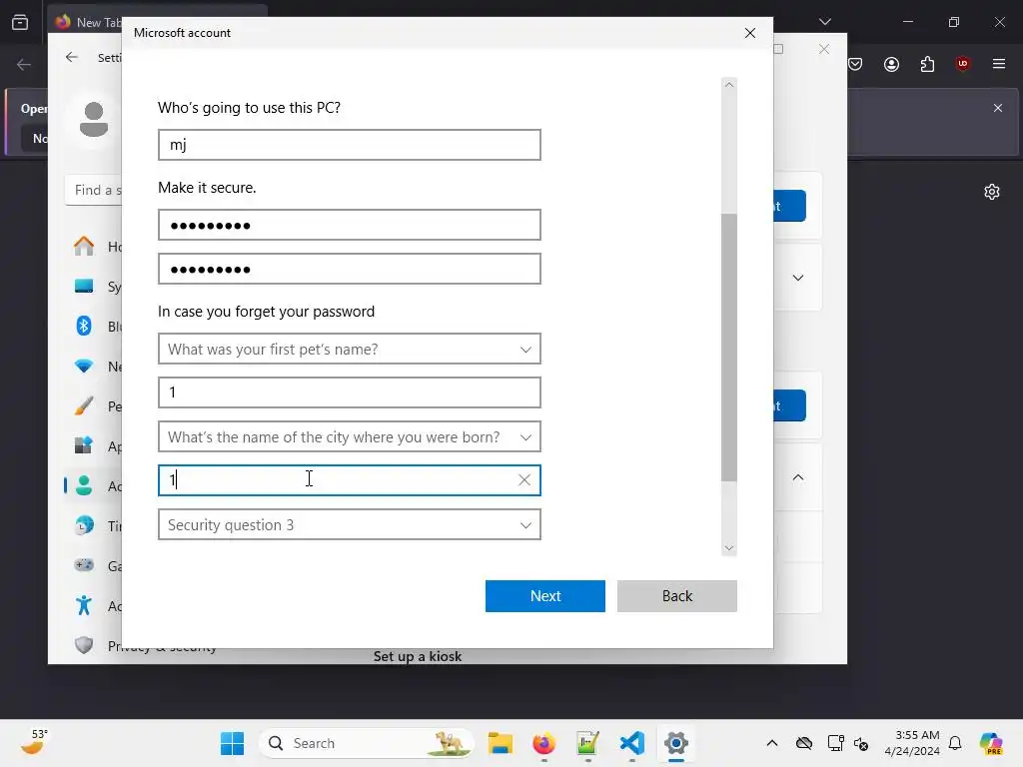
Task: Click the "Set up a kiosk" text
Action: pos(417,656)
